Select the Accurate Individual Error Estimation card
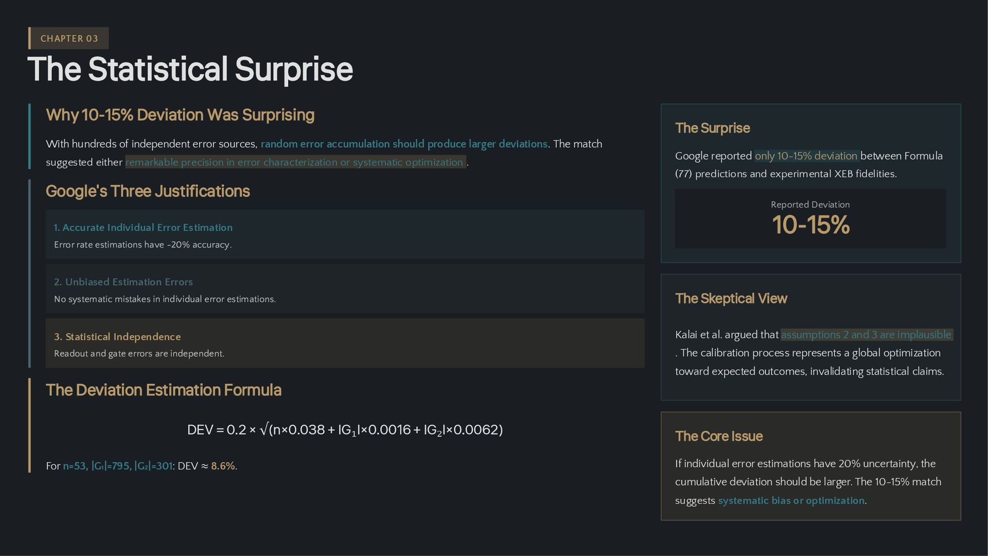The width and height of the screenshot is (988, 556). tap(345, 234)
